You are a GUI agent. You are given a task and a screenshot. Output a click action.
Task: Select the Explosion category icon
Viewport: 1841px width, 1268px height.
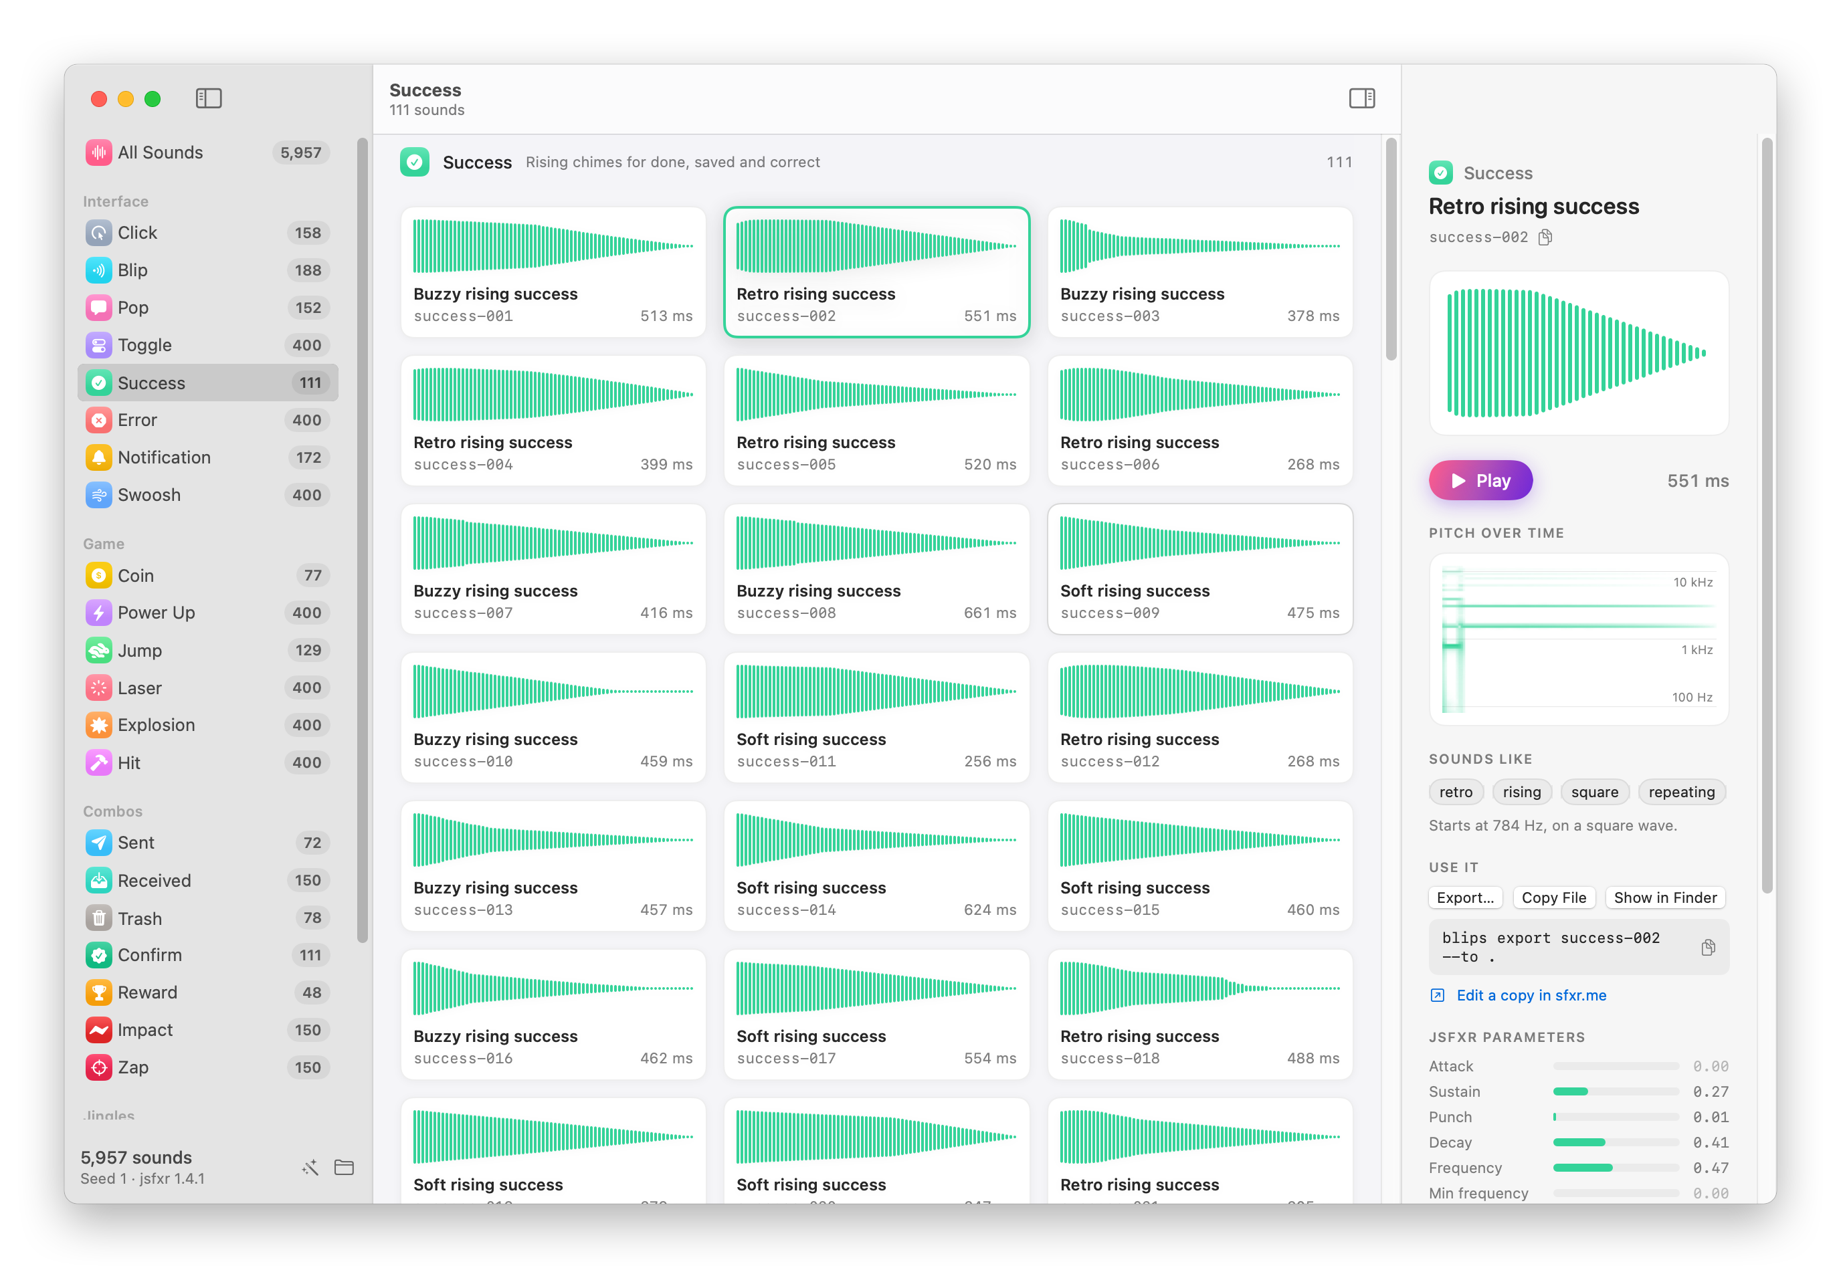coord(98,726)
